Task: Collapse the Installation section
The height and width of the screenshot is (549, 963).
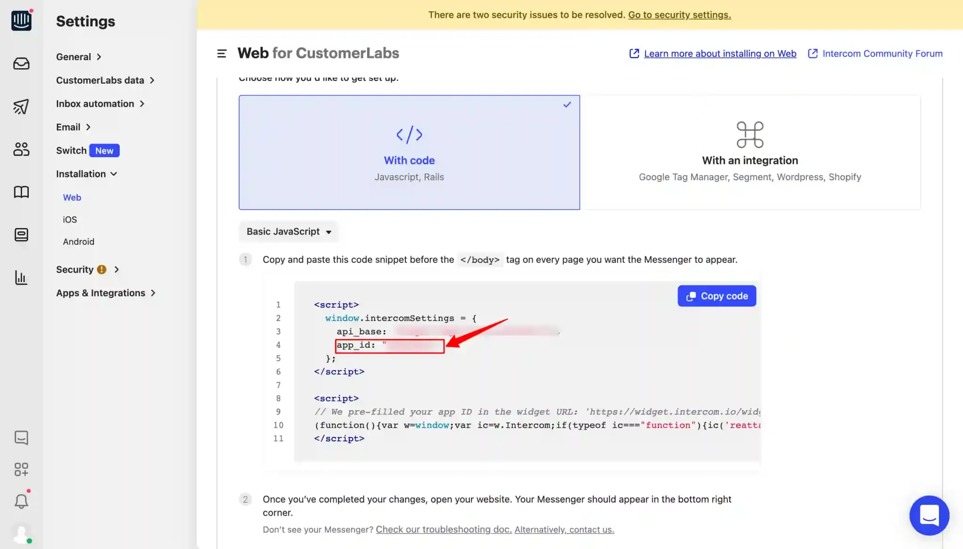Action: 87,174
